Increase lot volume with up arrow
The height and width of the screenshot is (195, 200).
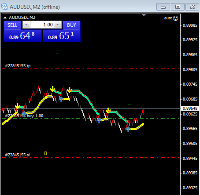tap(58, 25)
